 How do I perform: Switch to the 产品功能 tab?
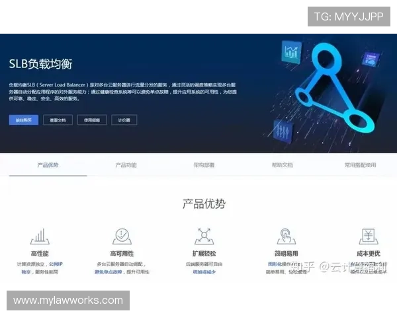click(x=126, y=165)
